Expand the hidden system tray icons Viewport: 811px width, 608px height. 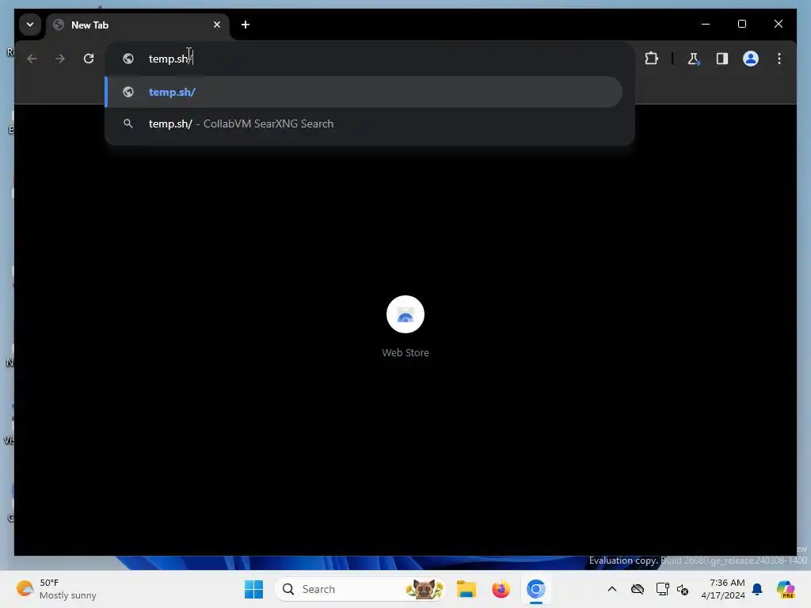tap(612, 589)
